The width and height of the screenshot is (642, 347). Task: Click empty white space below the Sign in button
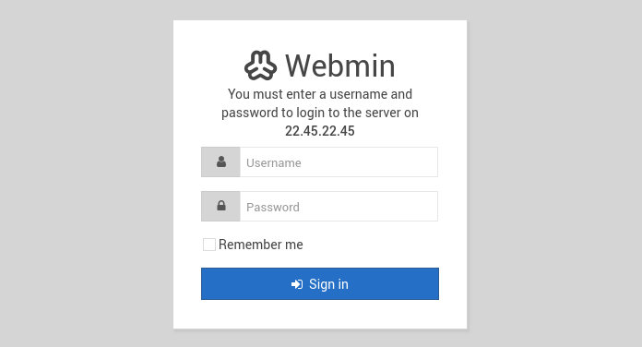coord(320,315)
